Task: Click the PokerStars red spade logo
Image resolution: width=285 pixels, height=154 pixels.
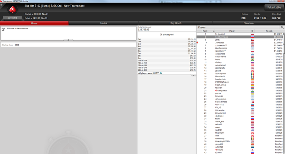Action: (x=13, y=10)
